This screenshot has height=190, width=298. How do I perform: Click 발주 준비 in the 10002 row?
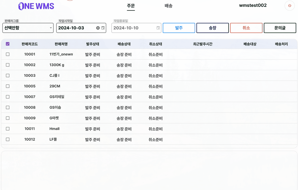coord(93,65)
